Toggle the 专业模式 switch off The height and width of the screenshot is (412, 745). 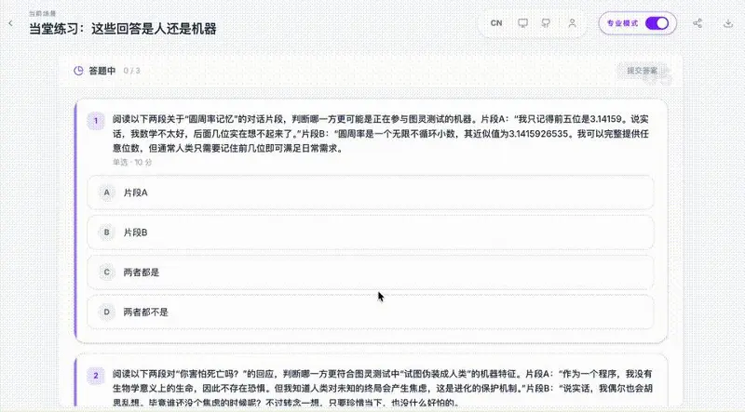coord(657,22)
